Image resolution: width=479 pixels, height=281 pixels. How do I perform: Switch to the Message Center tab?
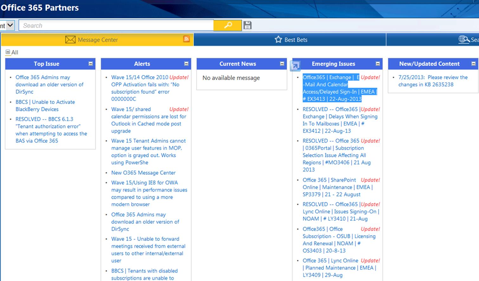[97, 40]
